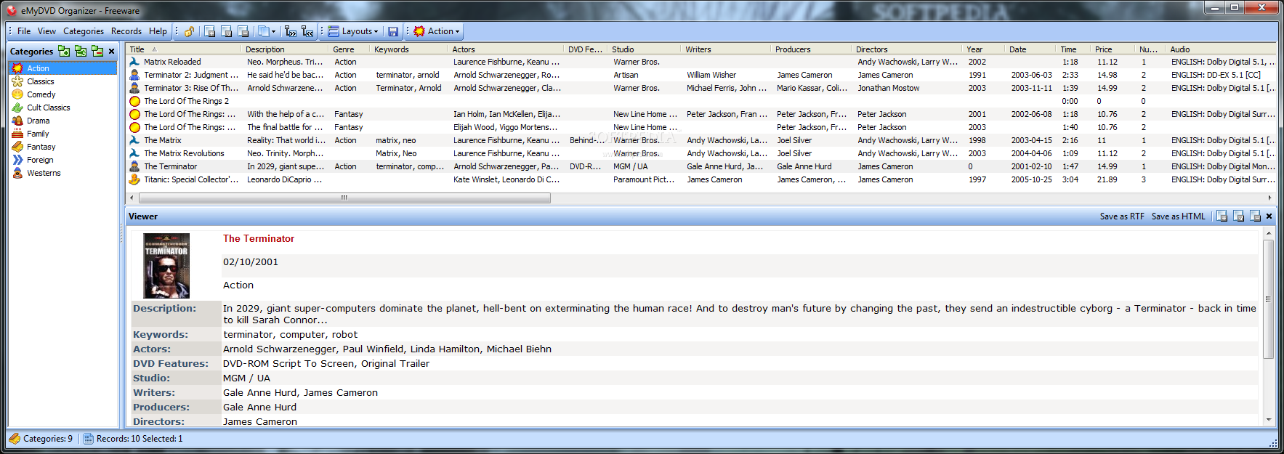This screenshot has height=454, width=1284.
Task: Select The Terminator record row
Action: 701,166
